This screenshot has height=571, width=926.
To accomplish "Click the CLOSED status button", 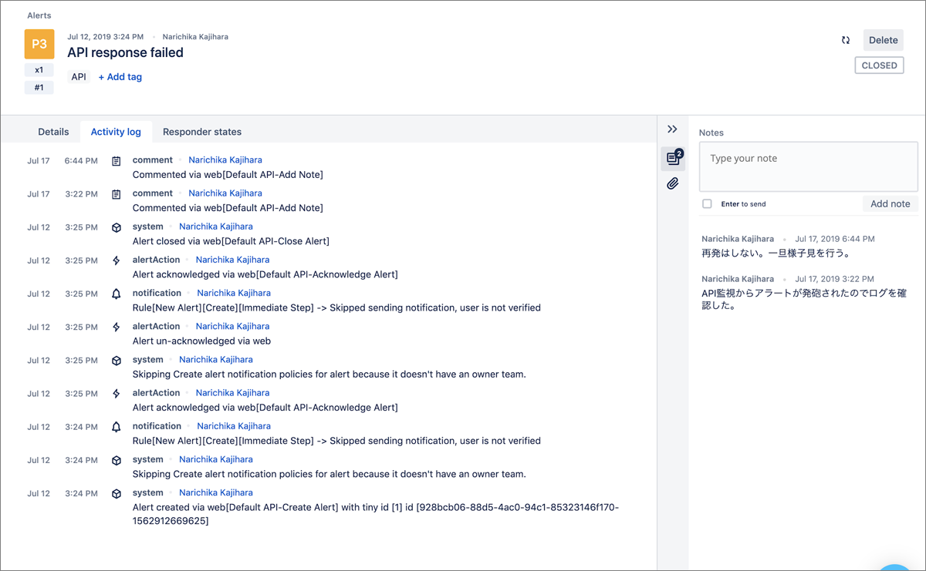I will 879,65.
